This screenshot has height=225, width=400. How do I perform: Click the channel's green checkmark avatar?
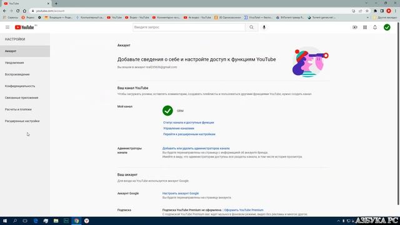167,111
